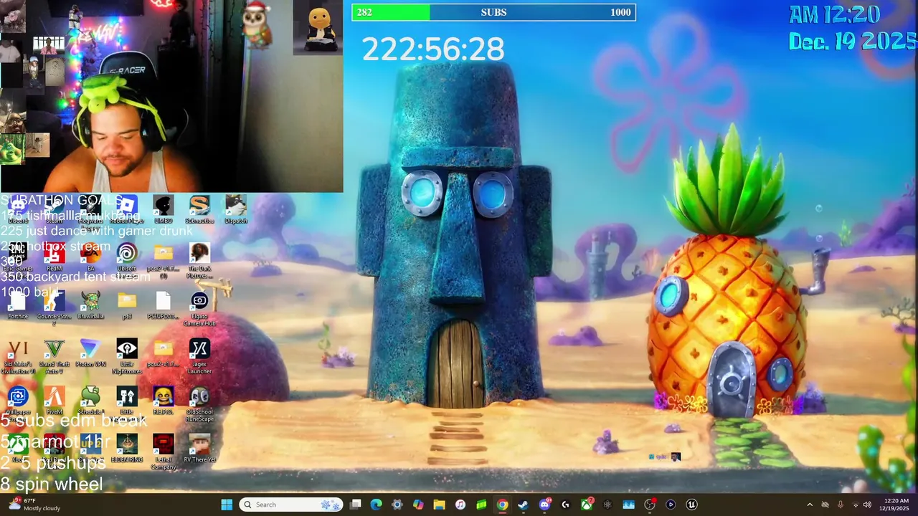This screenshot has width=918, height=516.
Task: Open the Proton VPN shortcut
Action: pyautogui.click(x=90, y=354)
